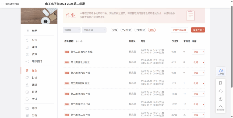Open the 全部班级 class dropdown
Viewport: 233px width, 118px height.
pos(94,30)
